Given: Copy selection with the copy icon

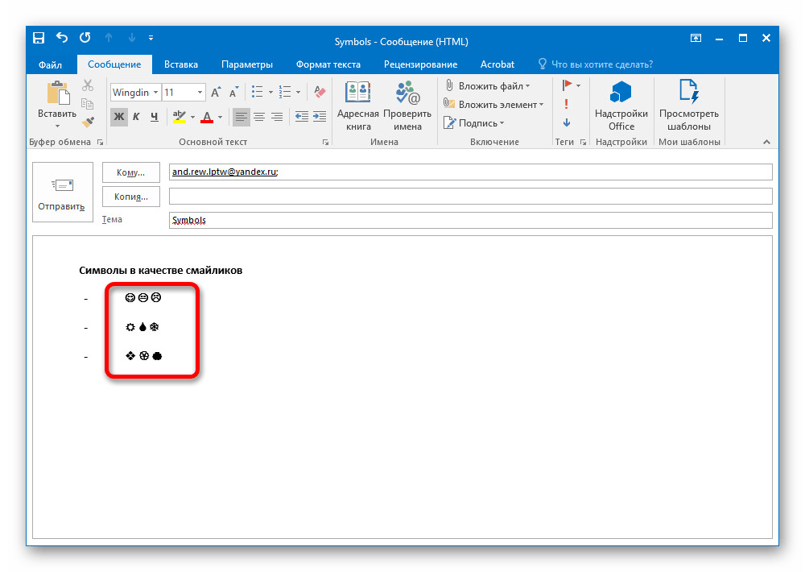Looking at the screenshot, I should click(88, 104).
